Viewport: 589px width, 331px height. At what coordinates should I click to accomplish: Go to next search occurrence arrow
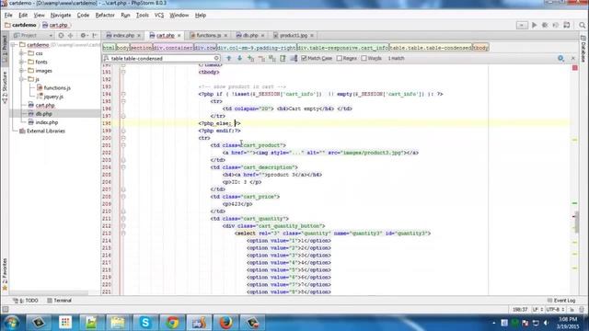pyautogui.click(x=239, y=58)
